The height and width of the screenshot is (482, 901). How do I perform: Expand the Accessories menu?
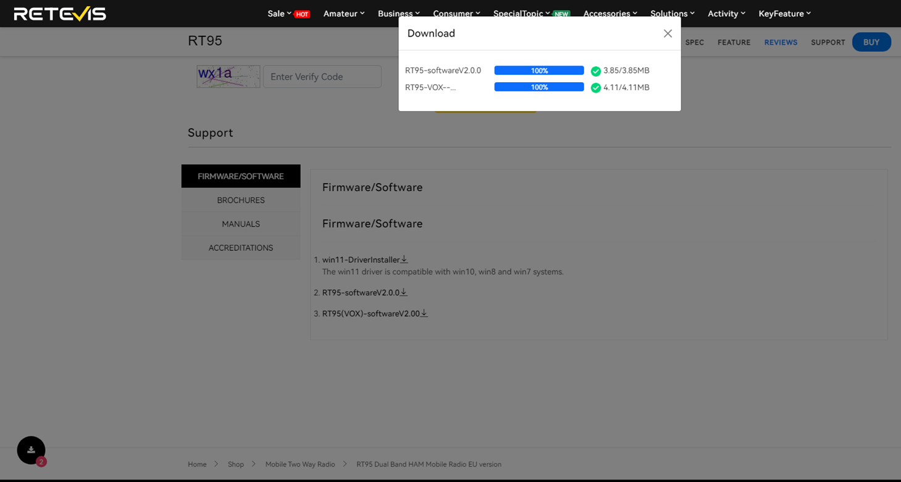point(610,14)
